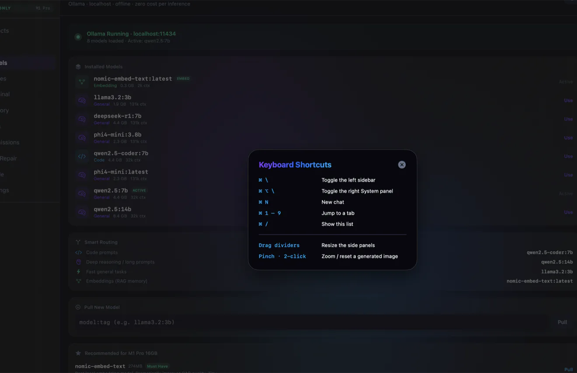Use the phi4-mini:latest model
The image size is (577, 373).
[x=568, y=175]
